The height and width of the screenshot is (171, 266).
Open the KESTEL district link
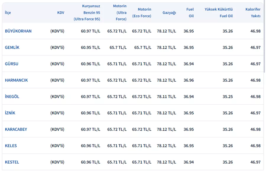point(12,162)
